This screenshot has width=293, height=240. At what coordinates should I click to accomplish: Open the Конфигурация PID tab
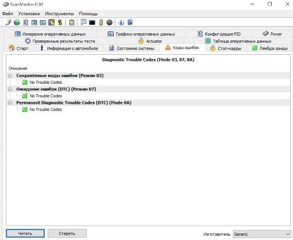(x=219, y=34)
